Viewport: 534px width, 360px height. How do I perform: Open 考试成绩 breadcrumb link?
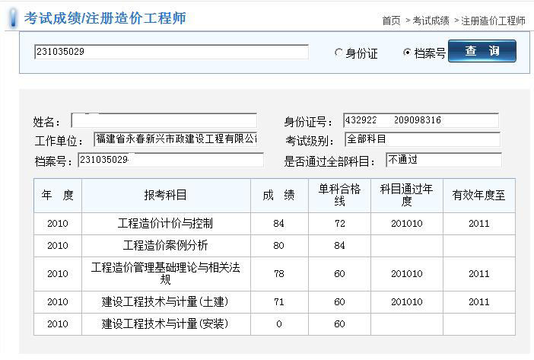[x=431, y=21]
